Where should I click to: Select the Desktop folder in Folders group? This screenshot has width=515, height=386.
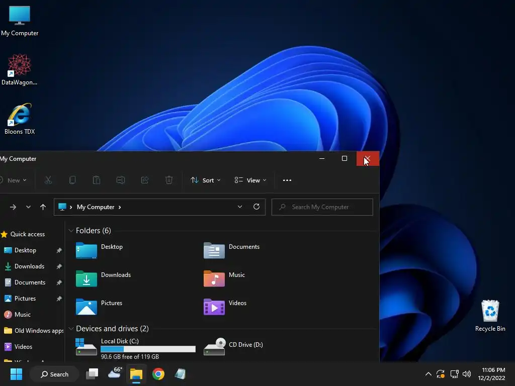coord(99,250)
